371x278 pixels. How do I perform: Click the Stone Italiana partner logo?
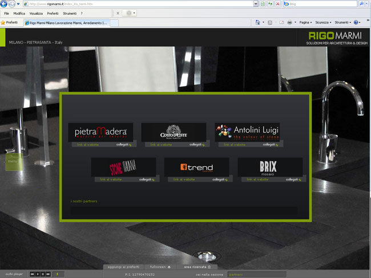point(123,167)
